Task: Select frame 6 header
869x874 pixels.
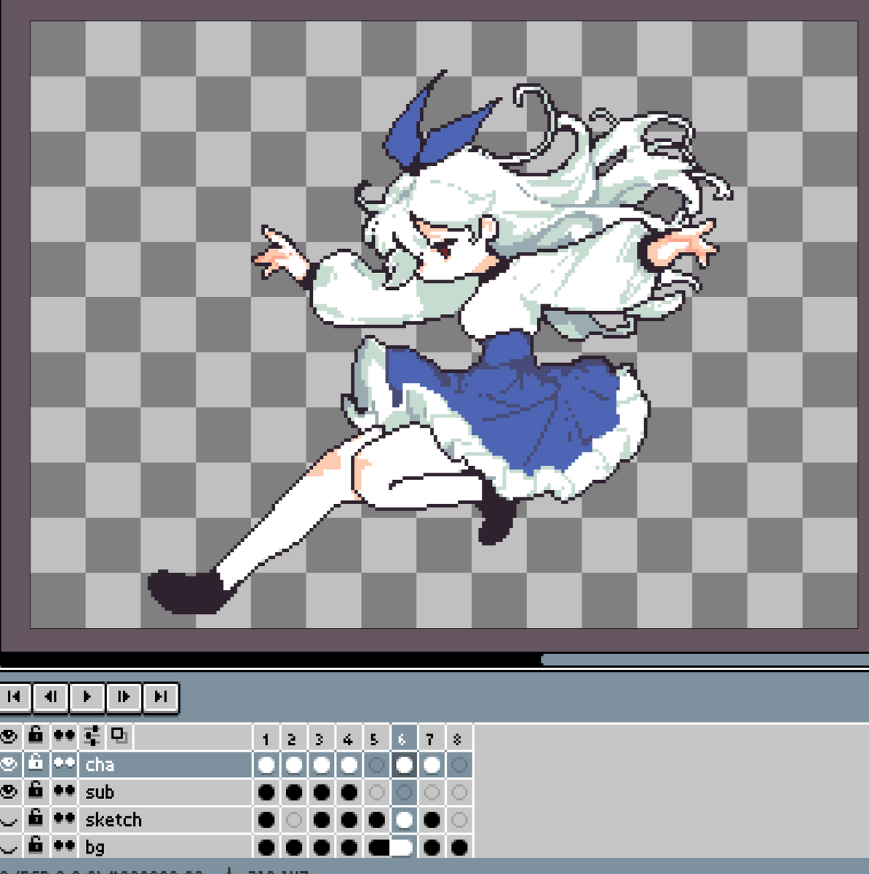Action: (x=404, y=738)
